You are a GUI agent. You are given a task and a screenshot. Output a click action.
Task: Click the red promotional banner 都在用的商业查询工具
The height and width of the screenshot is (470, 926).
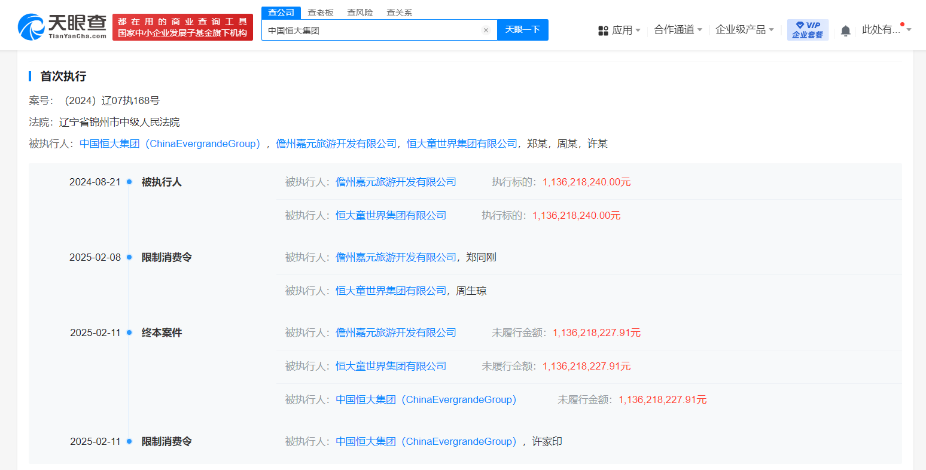[182, 27]
